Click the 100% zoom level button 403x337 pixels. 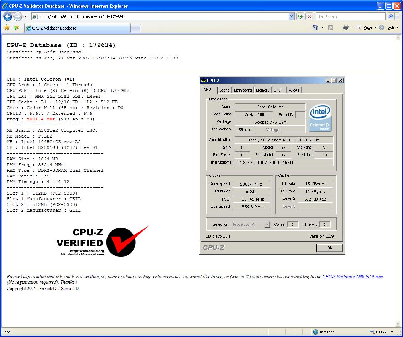(x=378, y=332)
